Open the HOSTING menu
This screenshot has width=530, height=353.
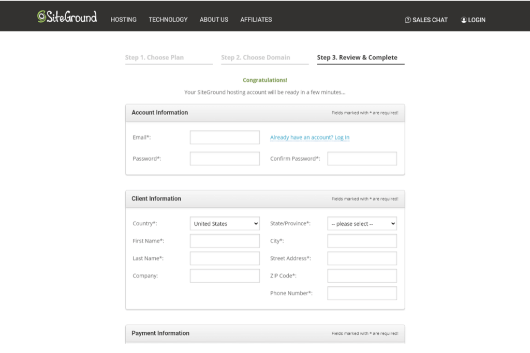(123, 20)
